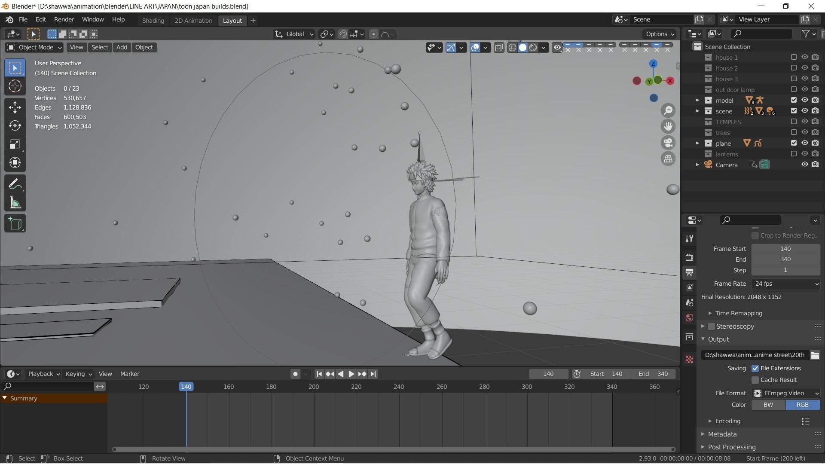825x464 pixels.
Task: Disable the model collection checkbox
Action: pos(794,100)
